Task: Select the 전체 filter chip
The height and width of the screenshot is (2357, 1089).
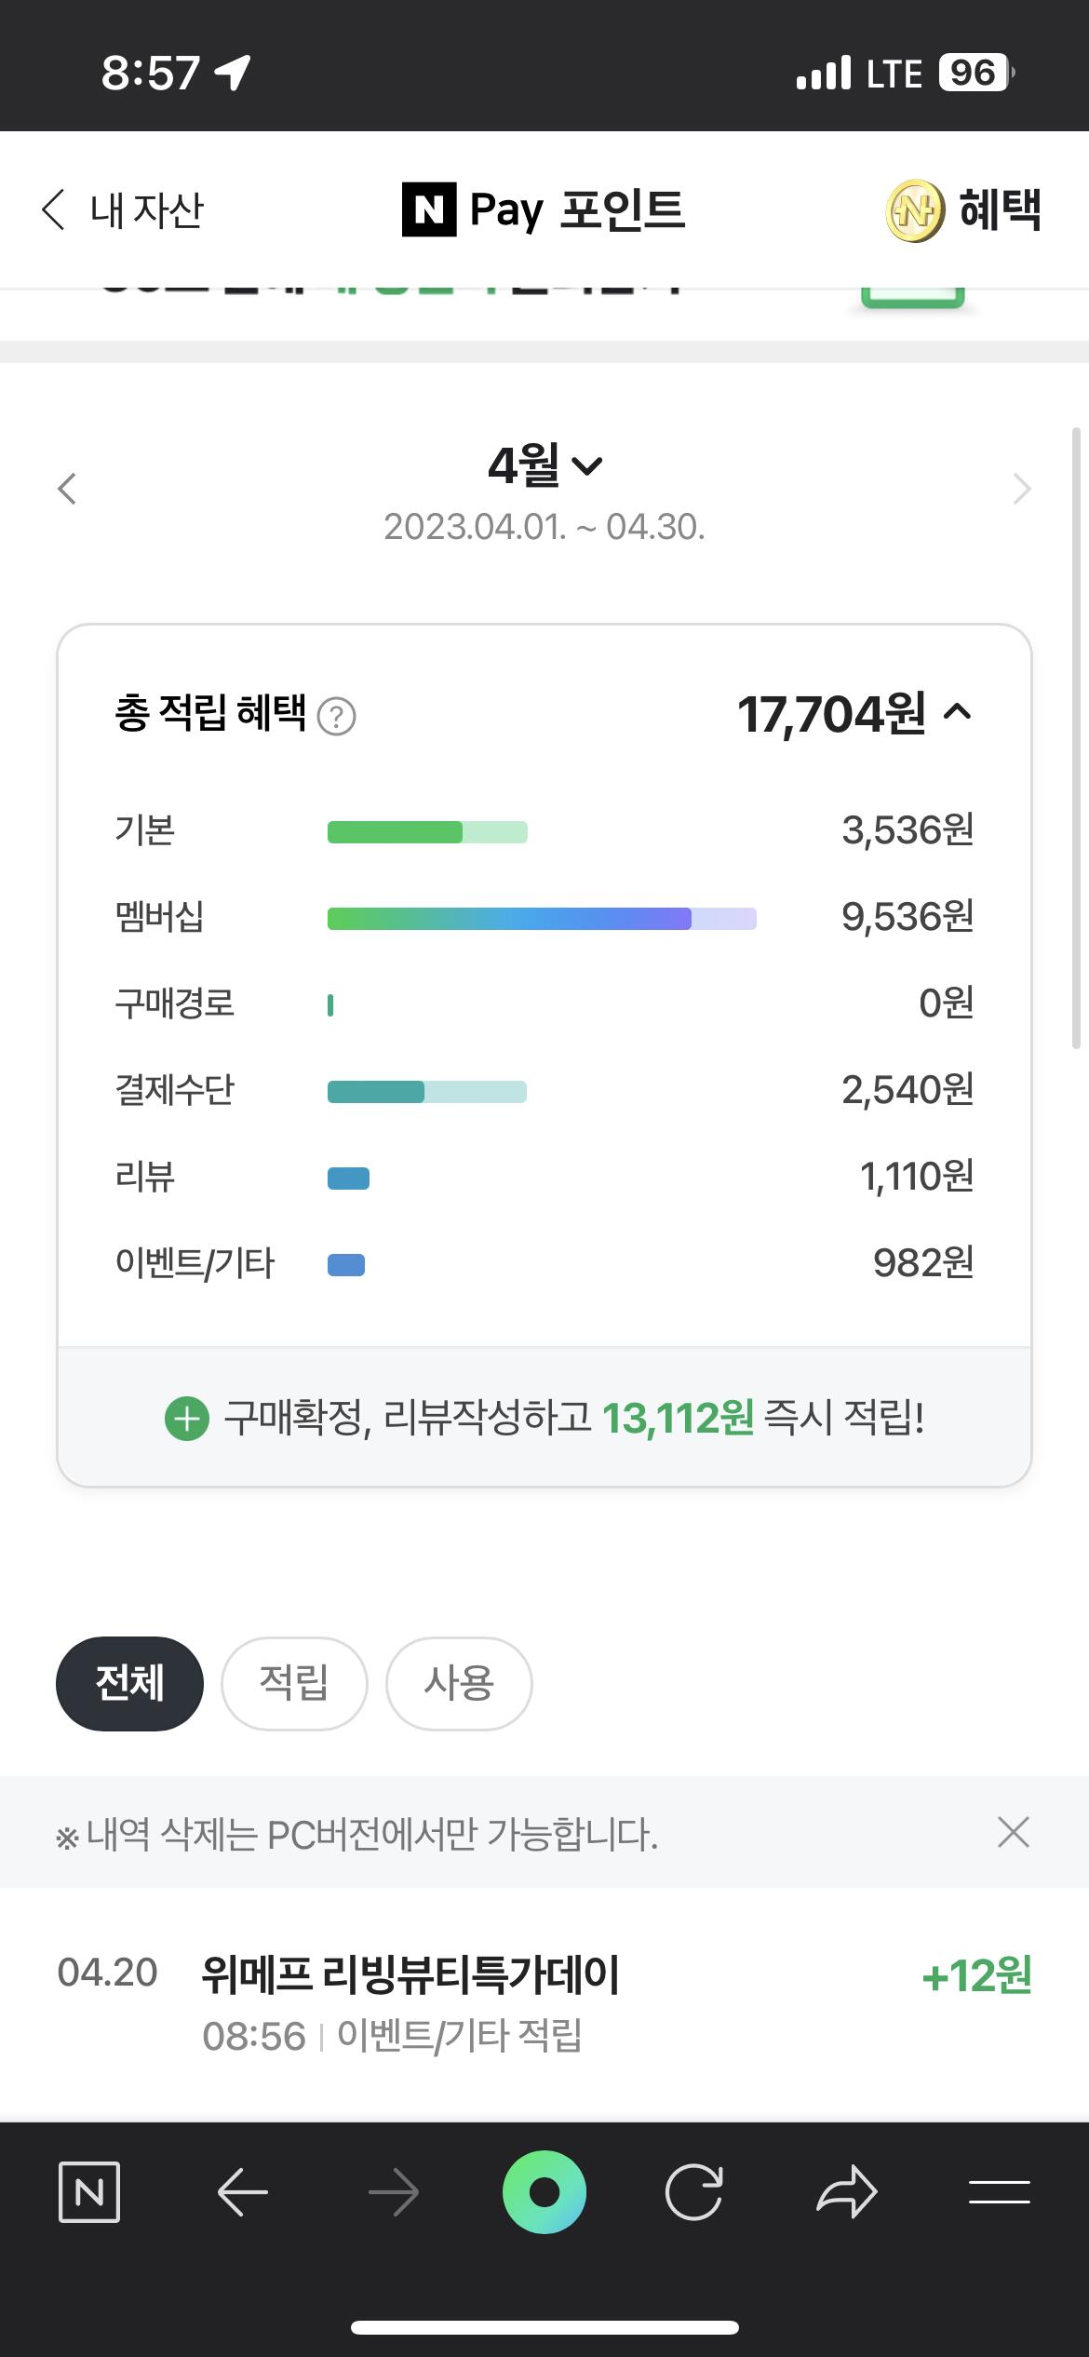Action: point(129,1684)
